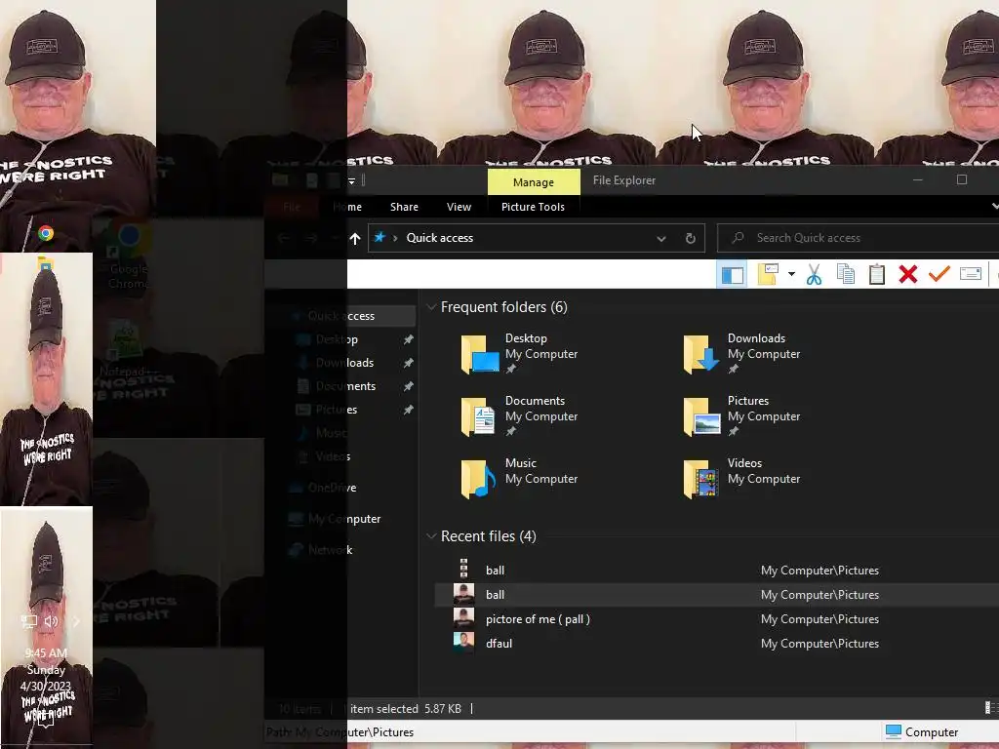Click the File Explorer taskbar icon

(x=45, y=263)
